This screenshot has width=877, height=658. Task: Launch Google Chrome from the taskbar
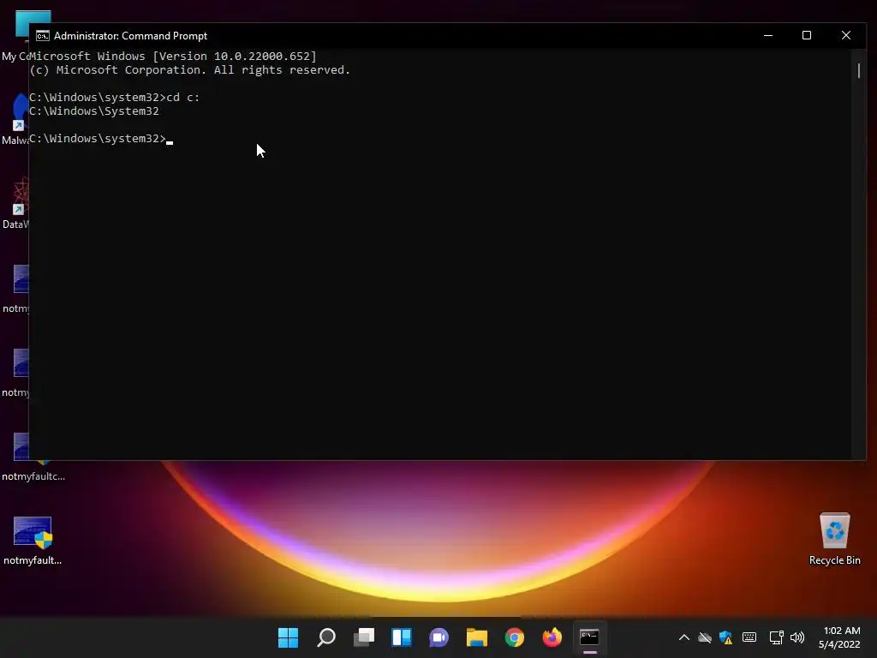515,637
